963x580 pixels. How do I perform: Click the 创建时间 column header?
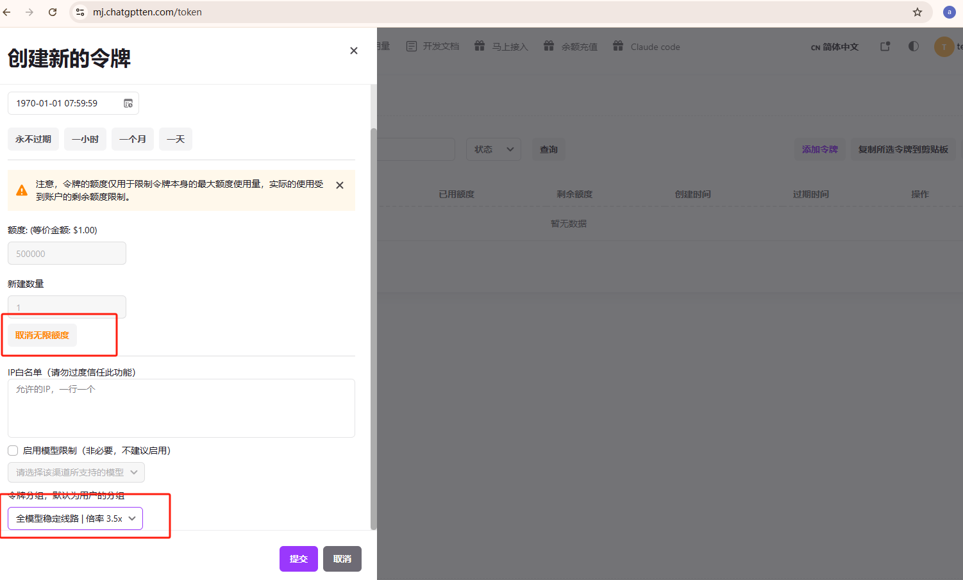692,194
